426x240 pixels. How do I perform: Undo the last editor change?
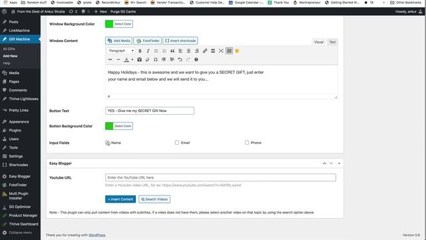(180, 59)
